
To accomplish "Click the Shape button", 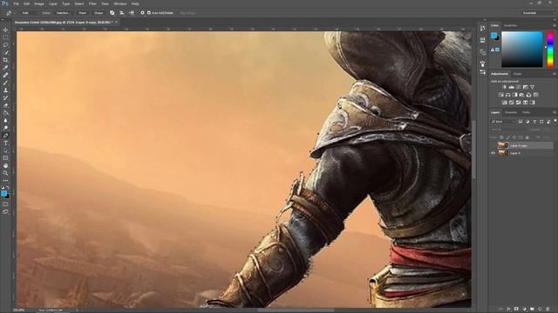I will [99, 13].
